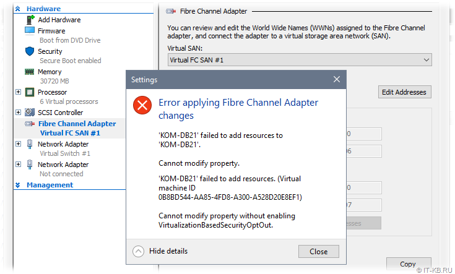455x274 pixels.
Task: Click the Firmware monitor icon
Action: pos(30,30)
